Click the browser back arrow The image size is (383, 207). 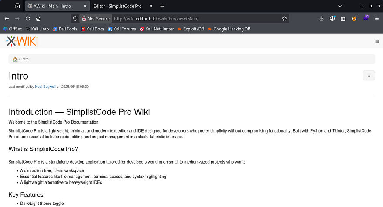coord(7,19)
